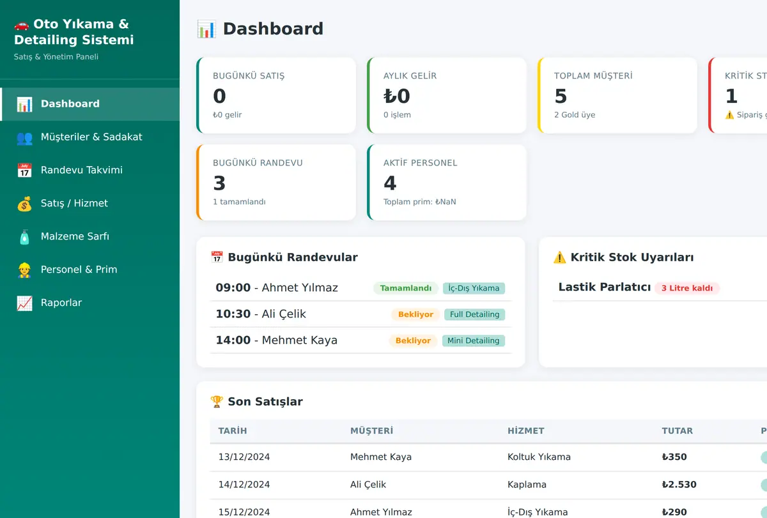
Task: Click the Bekliyor badge on Ali Çelik's appointment
Action: [415, 314]
